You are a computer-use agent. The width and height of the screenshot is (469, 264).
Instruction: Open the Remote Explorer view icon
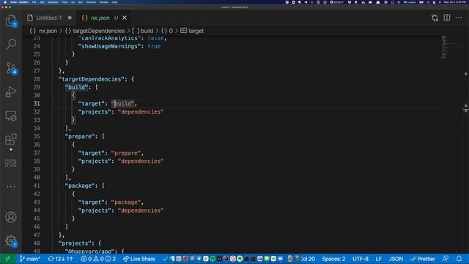pos(11,116)
